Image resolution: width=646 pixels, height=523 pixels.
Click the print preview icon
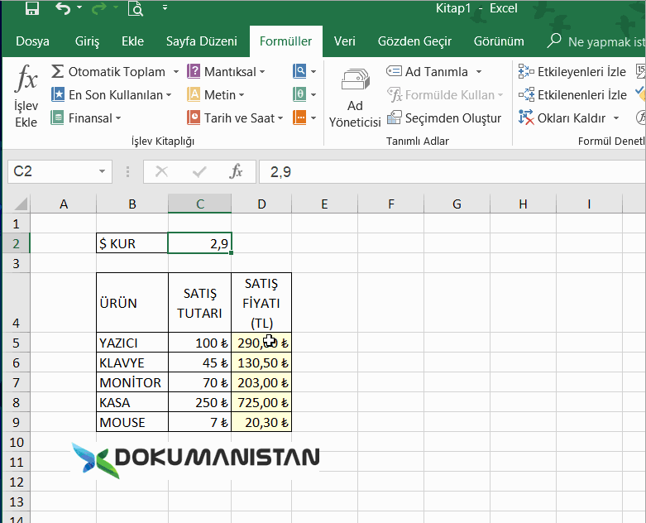tap(136, 7)
